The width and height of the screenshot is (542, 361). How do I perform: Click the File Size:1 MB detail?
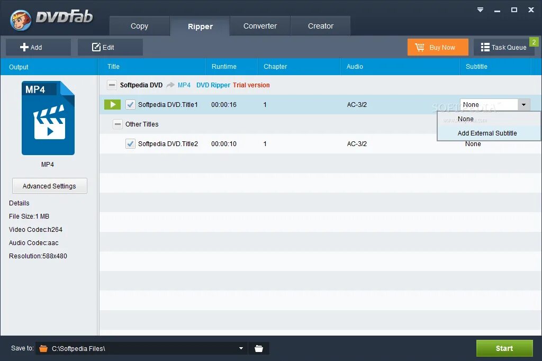click(29, 216)
